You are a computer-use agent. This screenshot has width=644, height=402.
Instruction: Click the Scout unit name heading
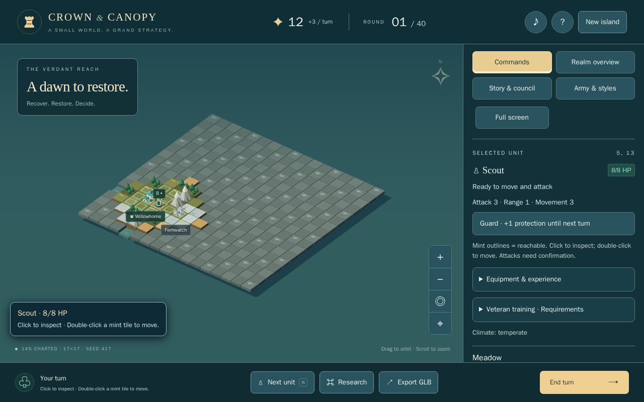click(493, 170)
